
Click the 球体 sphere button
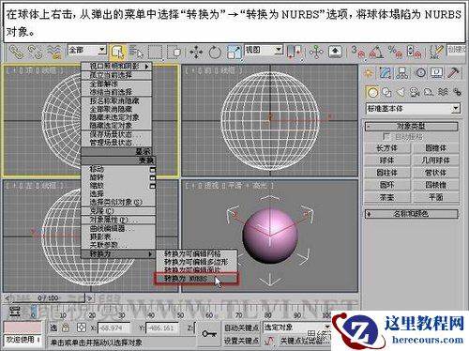[x=387, y=160]
